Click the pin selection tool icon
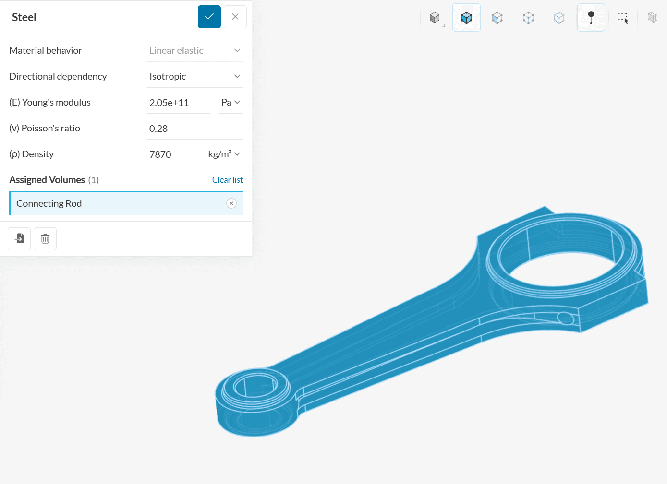The image size is (667, 484). (x=591, y=18)
